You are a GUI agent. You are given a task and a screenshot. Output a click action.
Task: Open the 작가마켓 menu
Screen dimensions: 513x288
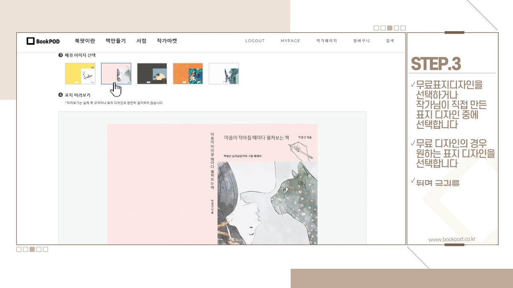coord(167,41)
